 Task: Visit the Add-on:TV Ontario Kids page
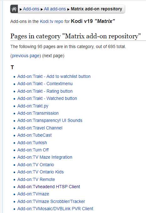(40, 172)
